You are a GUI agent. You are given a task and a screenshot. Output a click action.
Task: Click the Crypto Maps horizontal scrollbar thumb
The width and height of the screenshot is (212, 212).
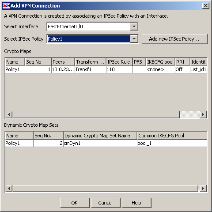(x=96, y=115)
